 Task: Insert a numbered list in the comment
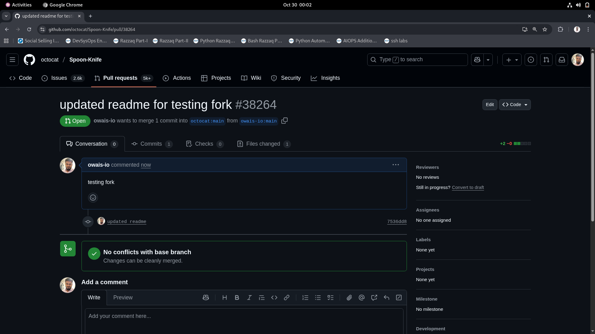click(x=305, y=298)
